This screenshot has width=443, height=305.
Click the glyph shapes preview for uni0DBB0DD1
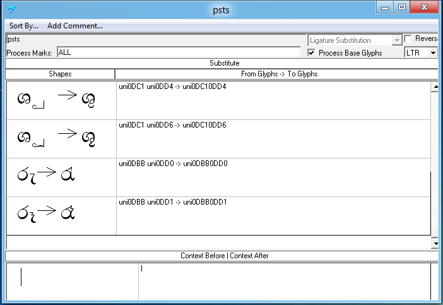tap(61, 216)
